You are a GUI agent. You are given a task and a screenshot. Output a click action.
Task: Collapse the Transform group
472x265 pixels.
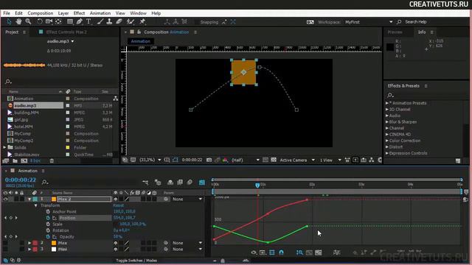pyautogui.click(x=36, y=205)
